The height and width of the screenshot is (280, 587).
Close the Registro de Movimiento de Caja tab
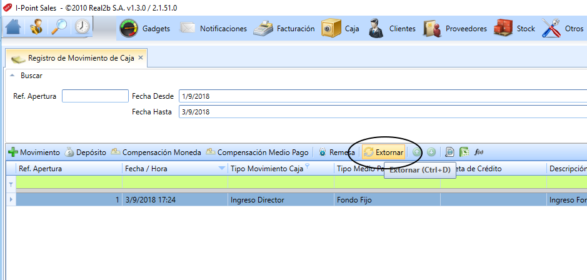[141, 57]
